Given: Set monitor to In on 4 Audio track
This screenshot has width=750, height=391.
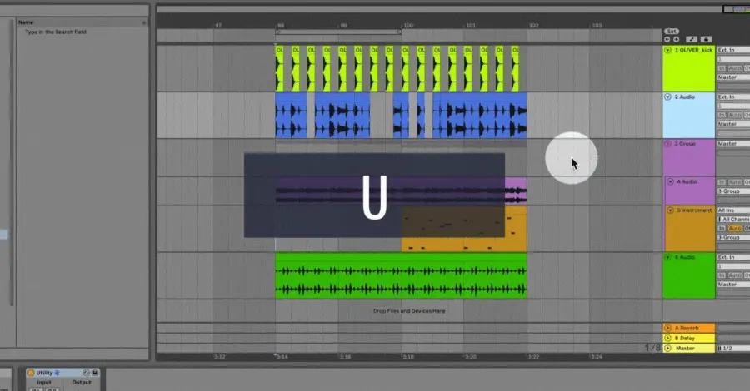Looking at the screenshot, I should 722,182.
